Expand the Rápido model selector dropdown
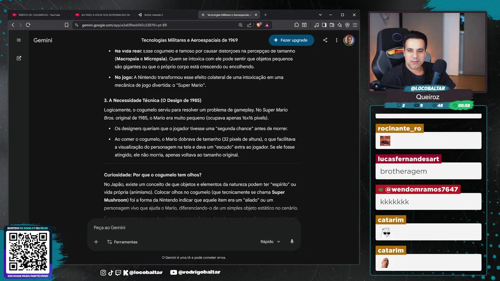The width and height of the screenshot is (500, 281). (x=270, y=242)
